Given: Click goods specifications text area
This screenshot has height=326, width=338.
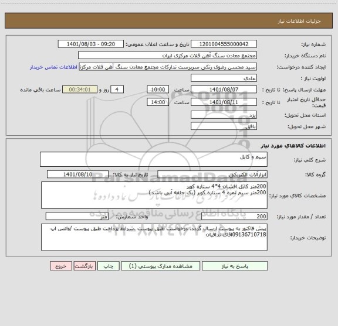Looking at the screenshot, I should tap(154, 195).
